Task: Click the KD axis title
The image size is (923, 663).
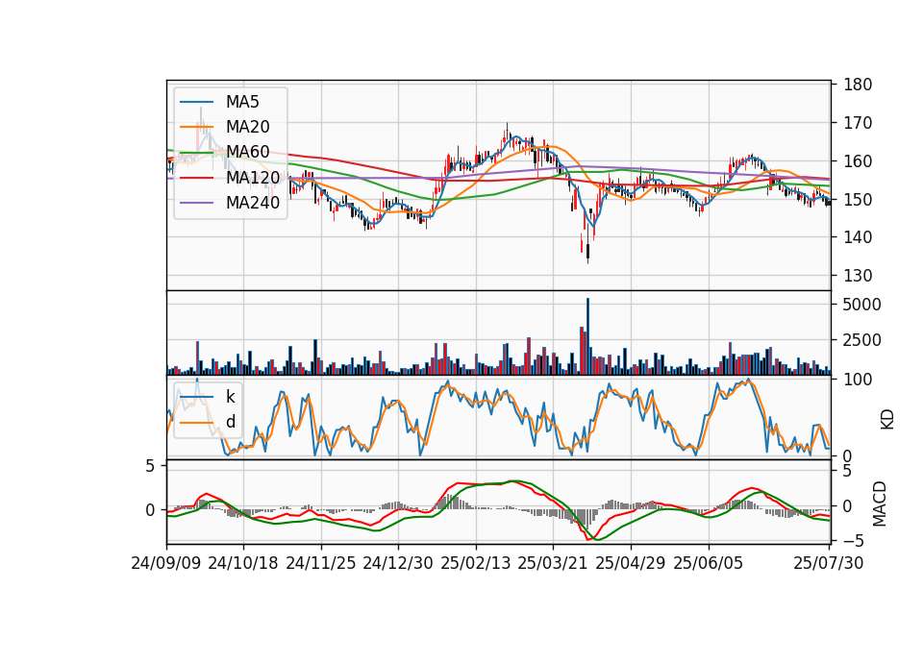Action: pyautogui.click(x=887, y=419)
